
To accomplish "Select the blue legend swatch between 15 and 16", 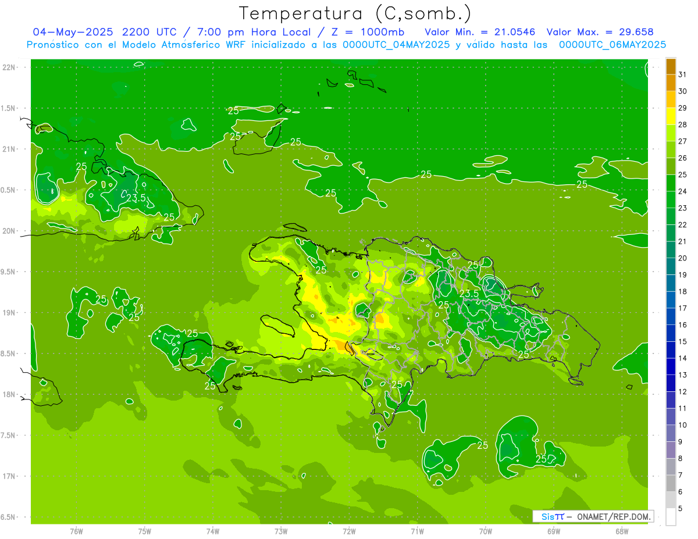I will tap(671, 333).
